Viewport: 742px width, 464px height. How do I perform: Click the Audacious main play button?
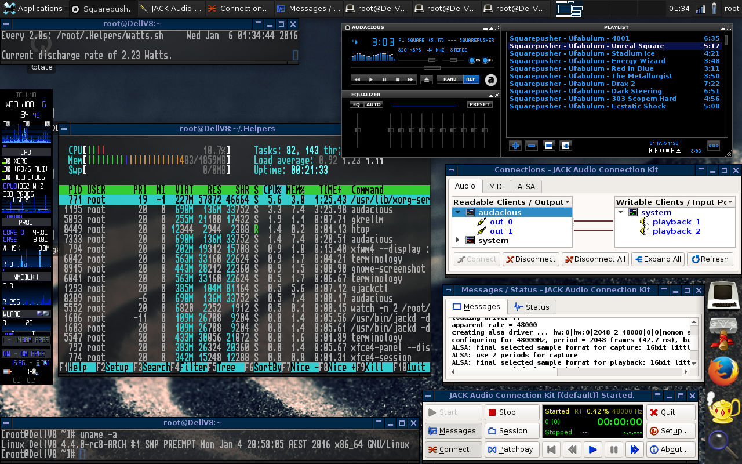tap(371, 79)
